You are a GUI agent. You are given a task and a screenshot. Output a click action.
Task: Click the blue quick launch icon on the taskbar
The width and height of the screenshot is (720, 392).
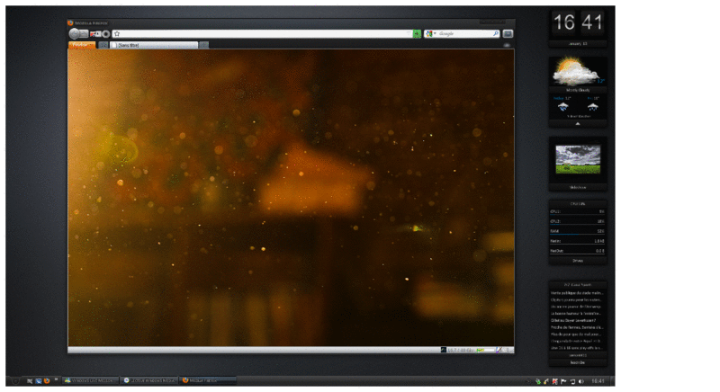pos(39,381)
